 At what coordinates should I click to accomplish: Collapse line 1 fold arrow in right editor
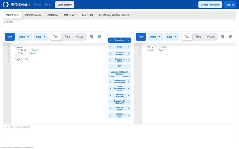click(141, 45)
